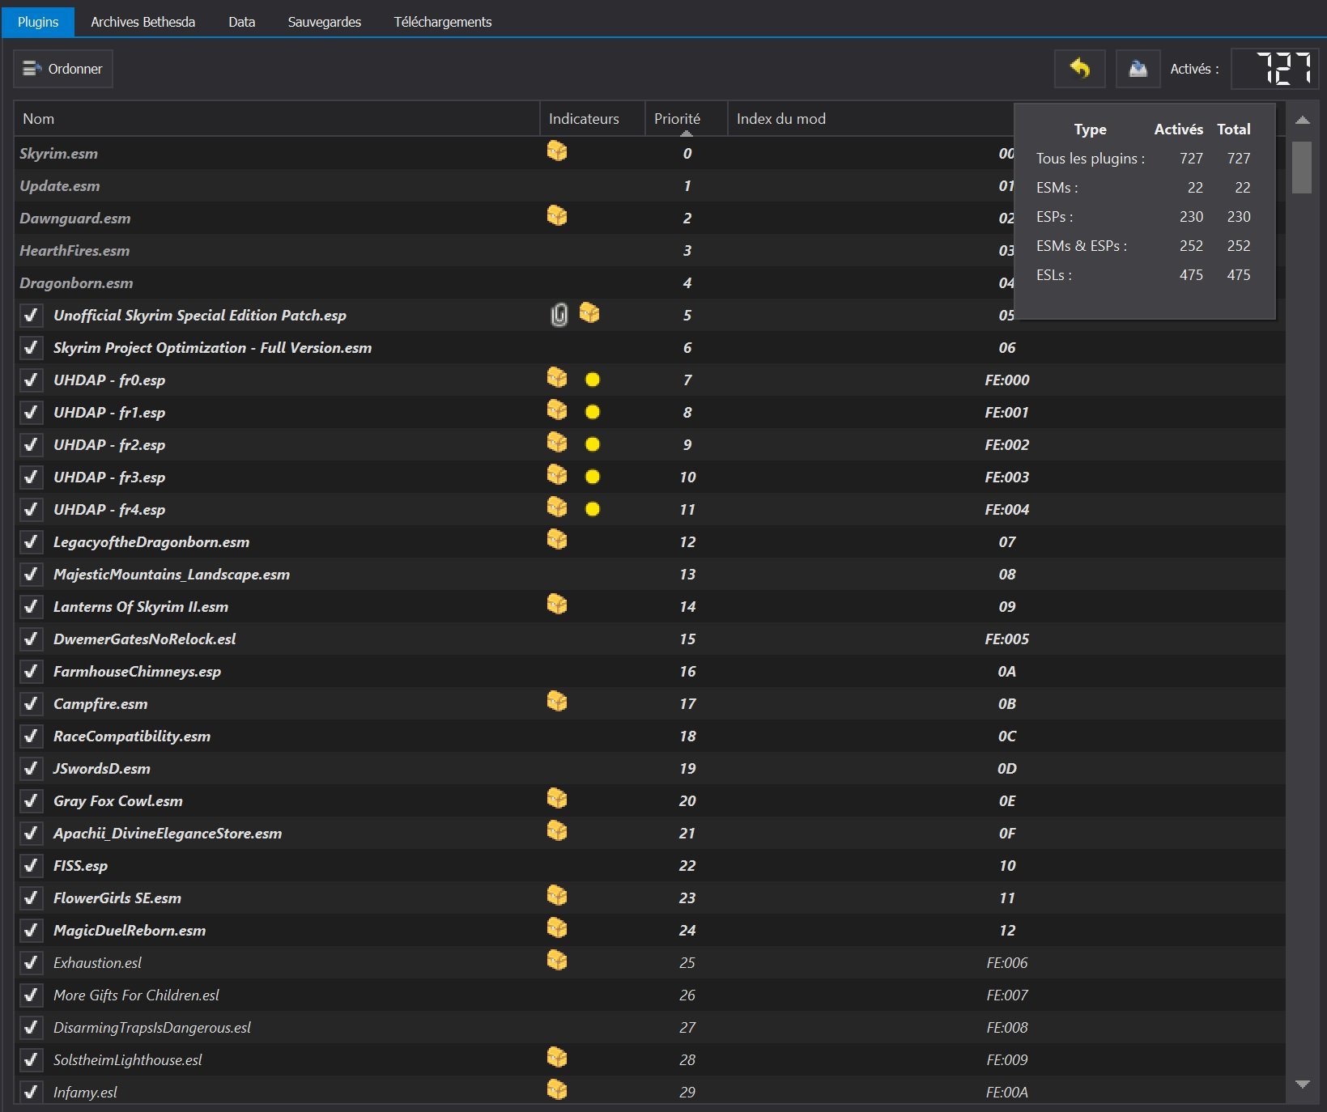The width and height of the screenshot is (1327, 1112).
Task: Click the archive icon on UHDAP - fr1.esp row
Action: (x=557, y=410)
